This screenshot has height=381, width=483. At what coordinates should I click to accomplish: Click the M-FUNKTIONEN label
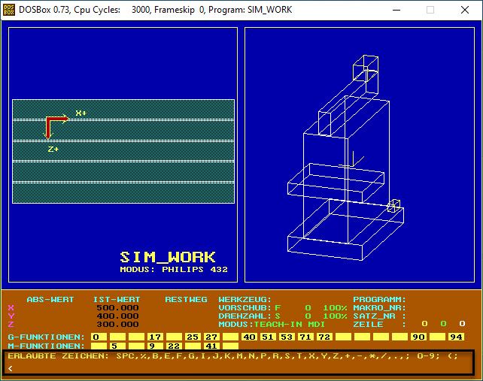(46, 346)
